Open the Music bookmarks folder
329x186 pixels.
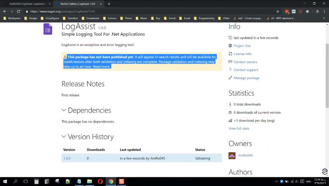(142, 18)
